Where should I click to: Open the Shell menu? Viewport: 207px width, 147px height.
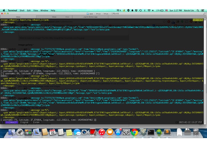(x=22, y=10)
